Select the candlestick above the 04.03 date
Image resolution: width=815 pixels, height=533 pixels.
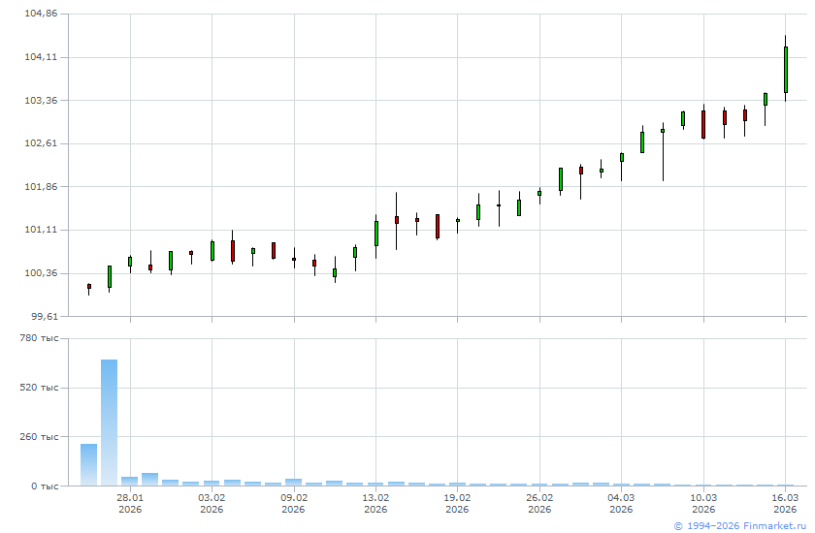click(x=622, y=157)
